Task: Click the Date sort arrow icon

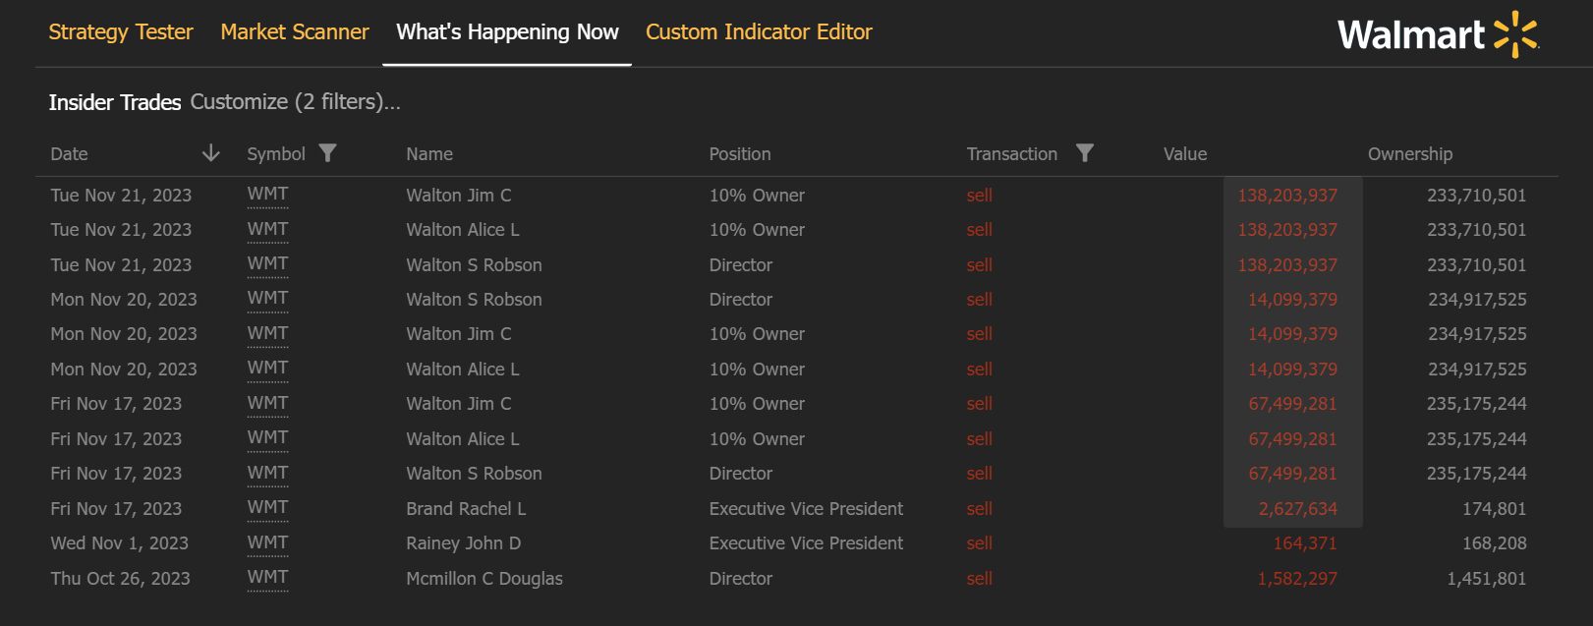Action: point(210,153)
